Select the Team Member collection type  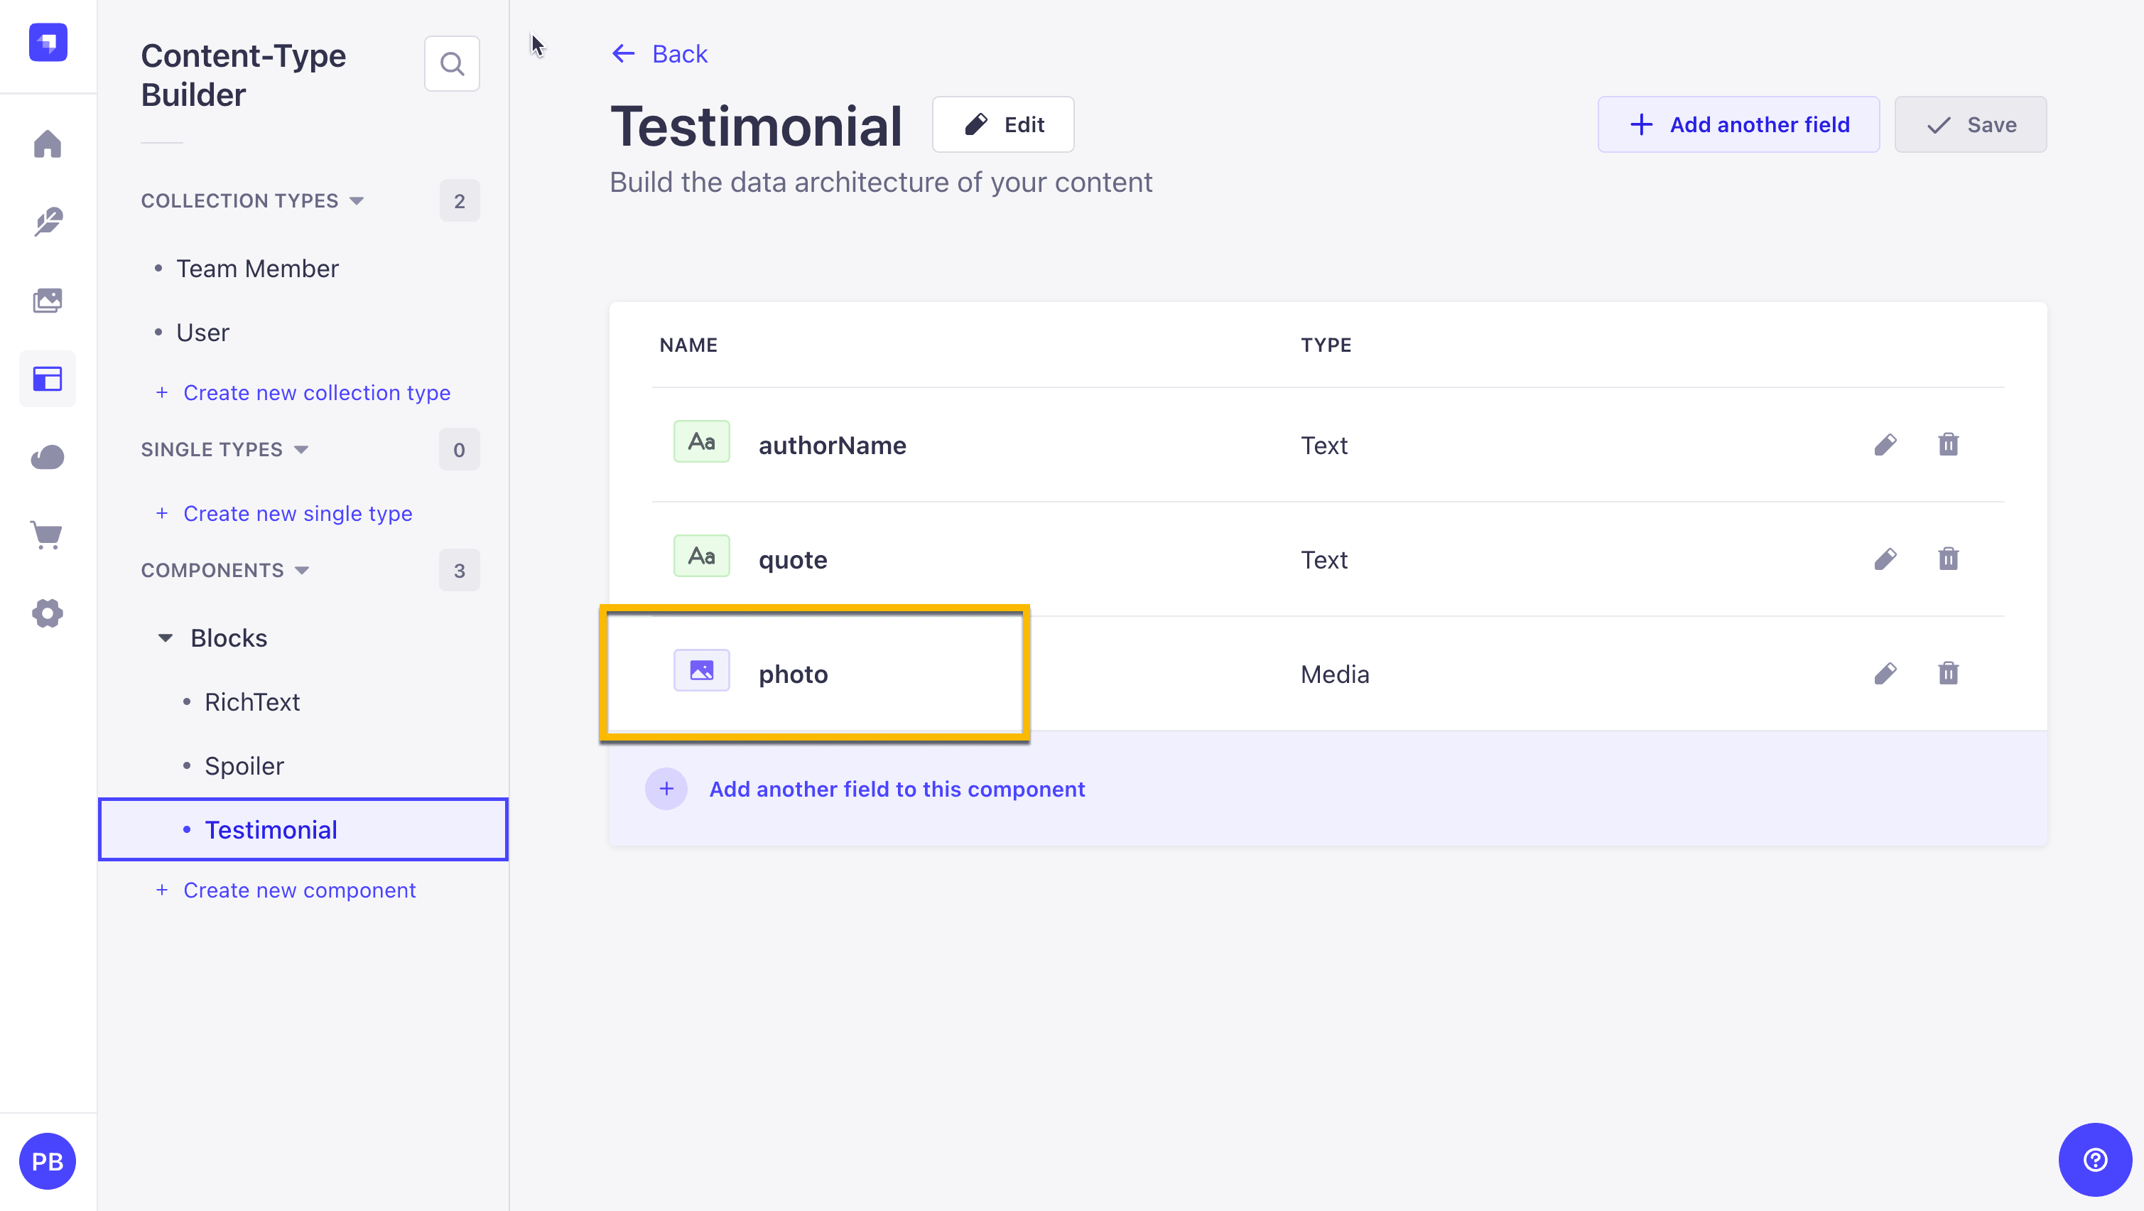[257, 268]
